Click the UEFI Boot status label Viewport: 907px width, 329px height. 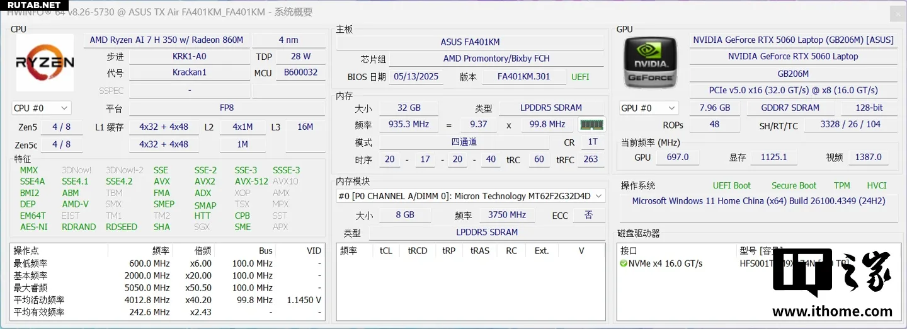point(733,185)
